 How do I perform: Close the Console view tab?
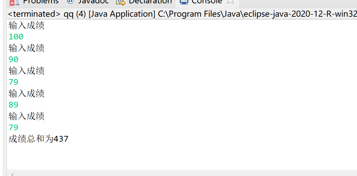(230, 2)
